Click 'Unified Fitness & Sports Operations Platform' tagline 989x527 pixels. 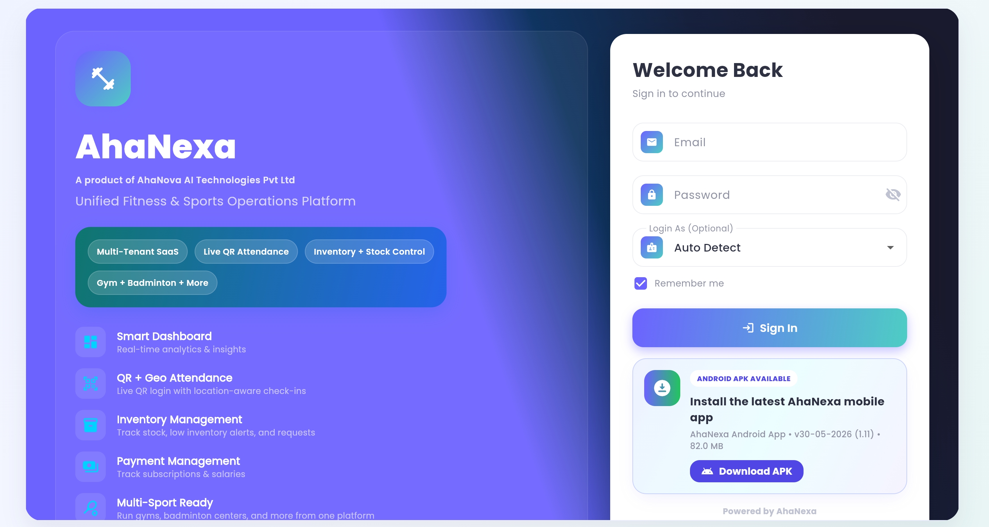215,201
